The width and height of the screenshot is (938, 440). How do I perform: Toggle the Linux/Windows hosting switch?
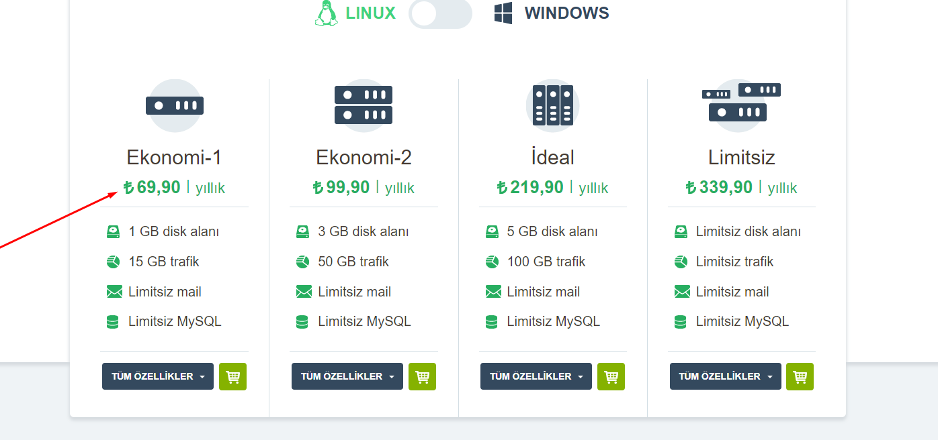440,13
